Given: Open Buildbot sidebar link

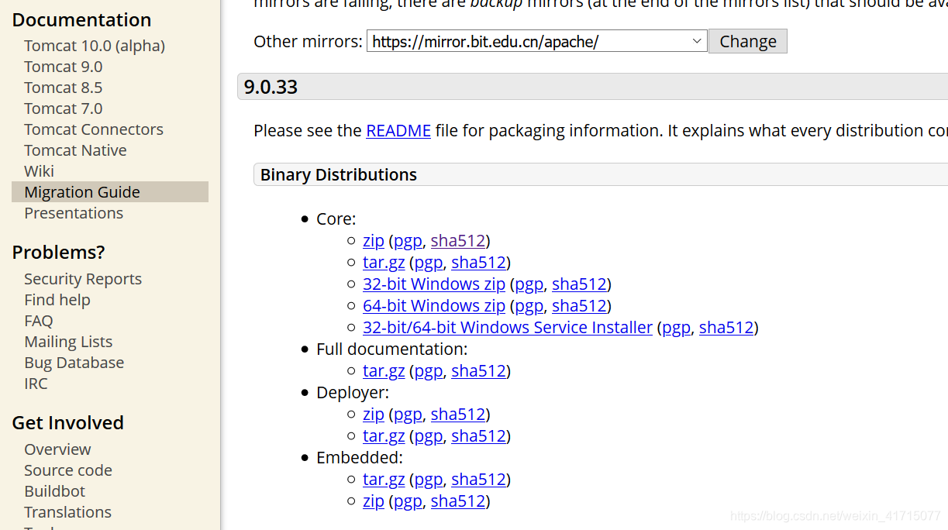Looking at the screenshot, I should pyautogui.click(x=55, y=491).
